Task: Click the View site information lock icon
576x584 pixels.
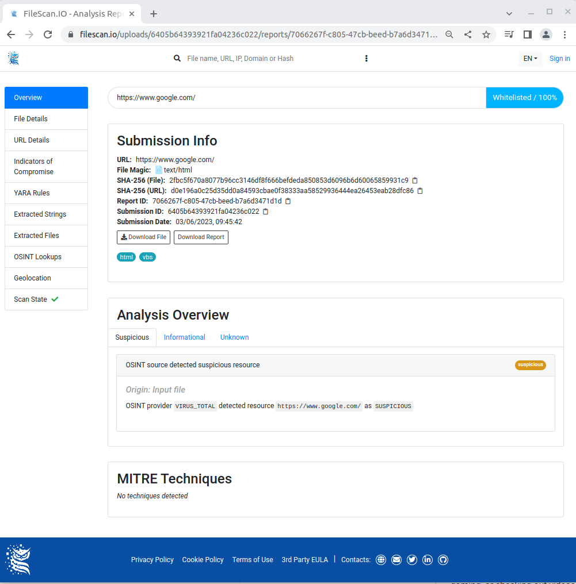Action: [x=71, y=34]
